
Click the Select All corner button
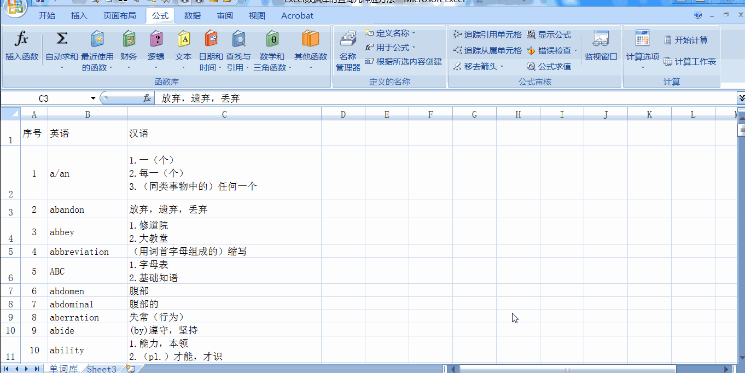[10, 114]
